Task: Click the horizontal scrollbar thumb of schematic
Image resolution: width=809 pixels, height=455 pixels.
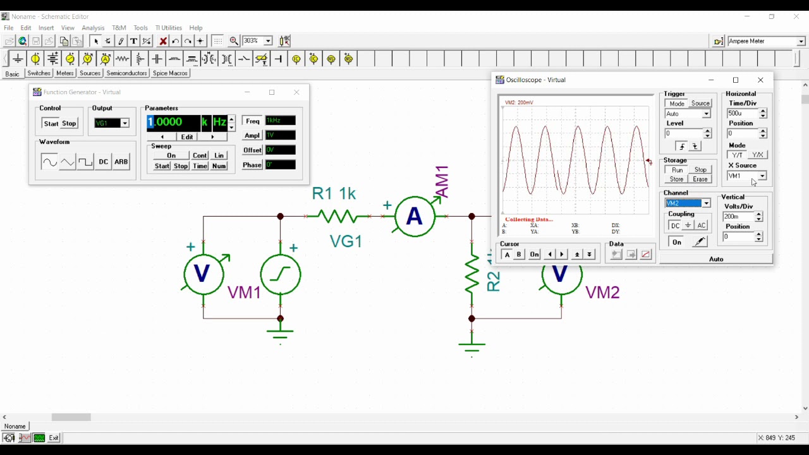Action: point(71,417)
